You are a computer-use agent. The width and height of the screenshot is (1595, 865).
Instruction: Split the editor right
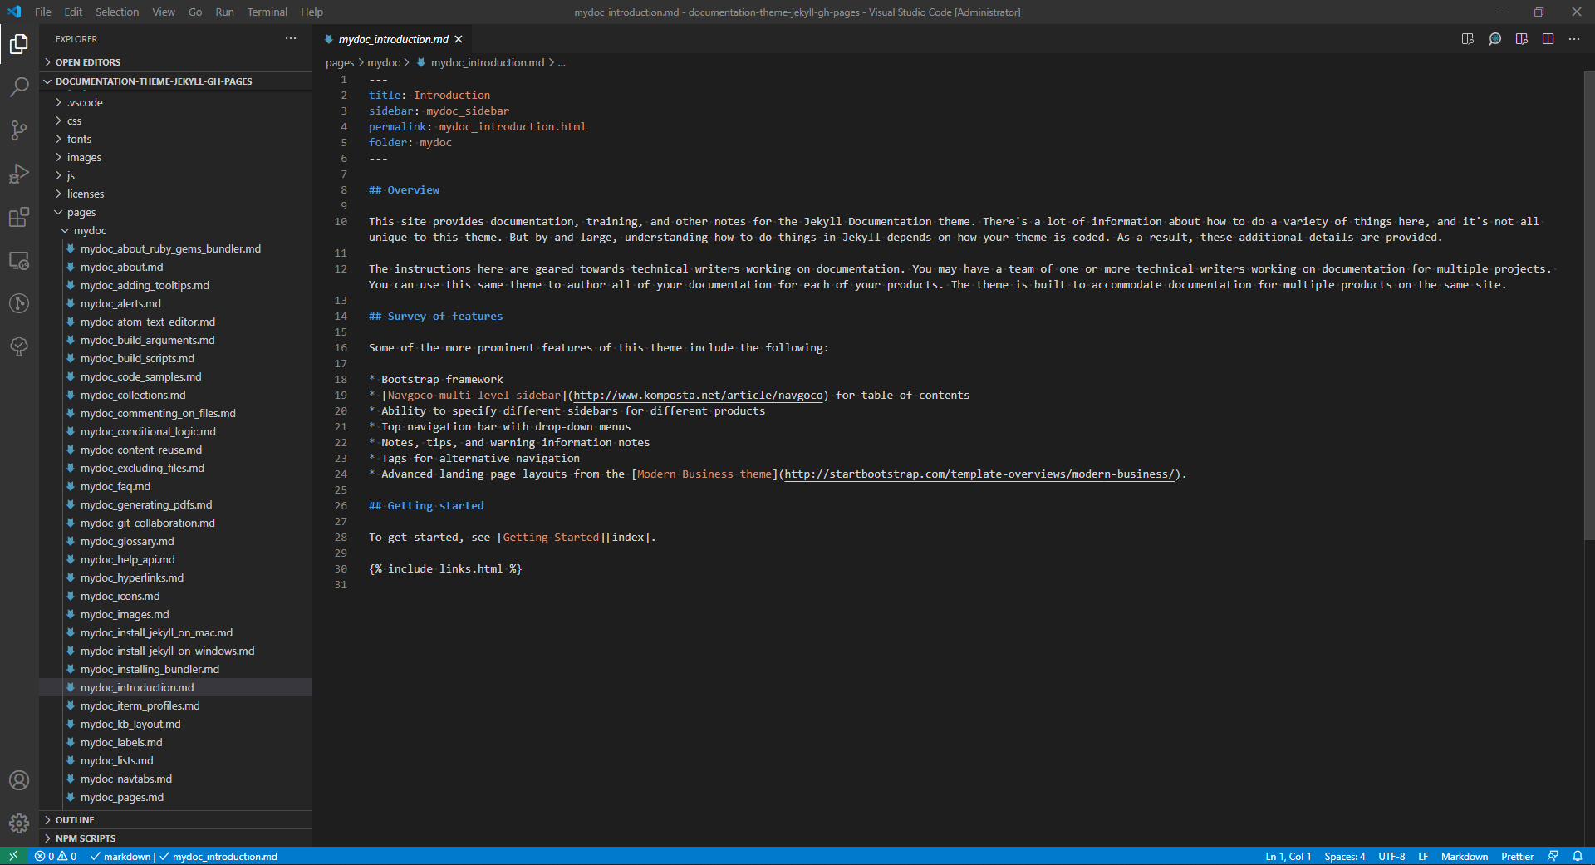coord(1548,39)
